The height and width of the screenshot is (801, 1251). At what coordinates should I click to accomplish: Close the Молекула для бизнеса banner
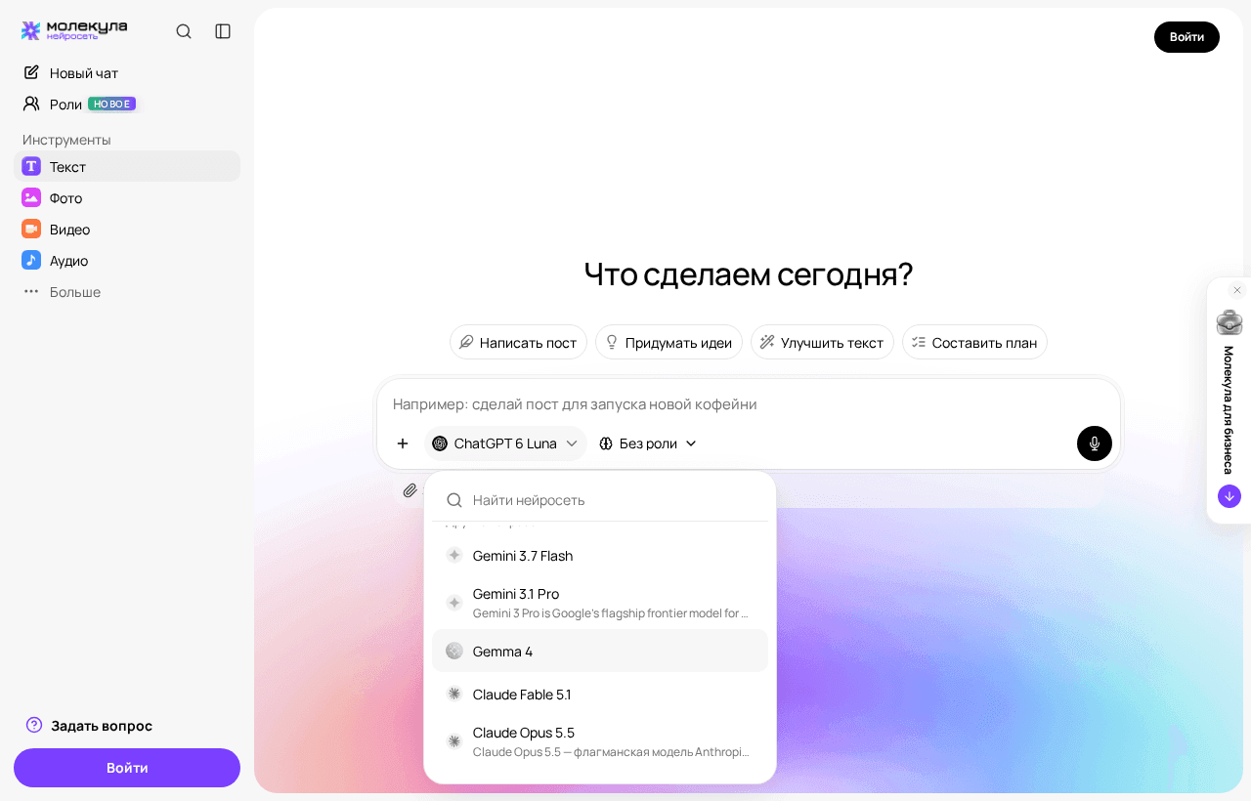[1237, 290]
